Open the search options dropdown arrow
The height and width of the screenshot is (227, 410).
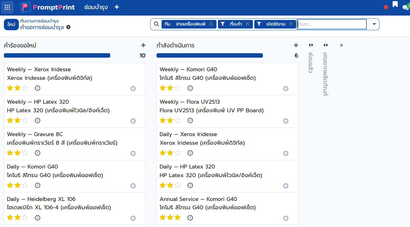pos(374,24)
